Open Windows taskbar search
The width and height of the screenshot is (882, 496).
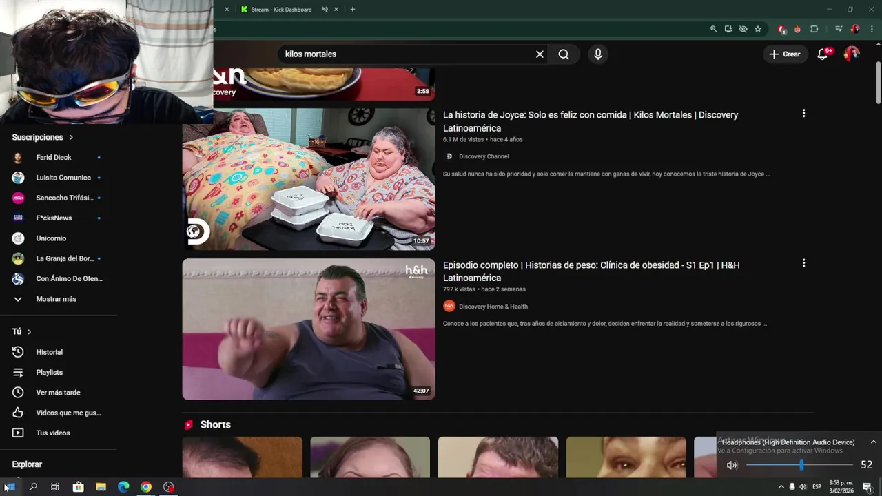pyautogui.click(x=32, y=487)
